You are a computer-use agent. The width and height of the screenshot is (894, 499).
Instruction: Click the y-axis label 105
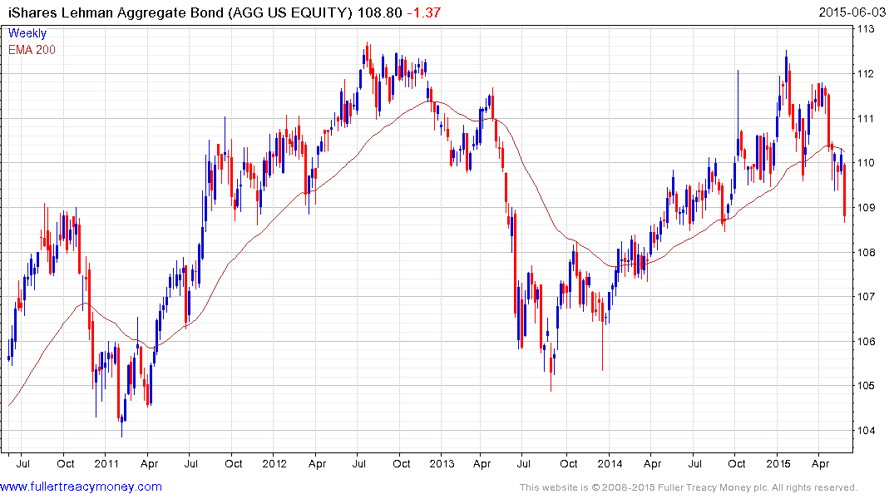pyautogui.click(x=866, y=386)
